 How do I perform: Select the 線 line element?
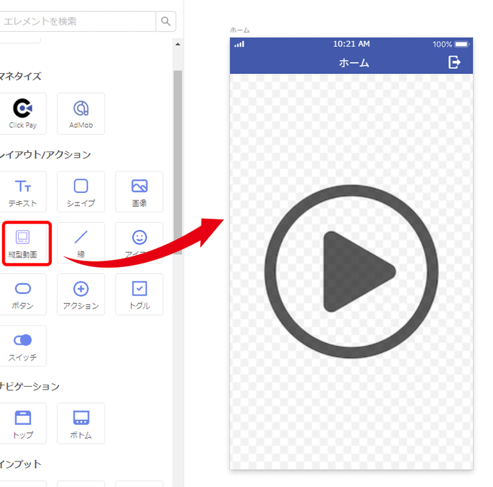tap(81, 243)
